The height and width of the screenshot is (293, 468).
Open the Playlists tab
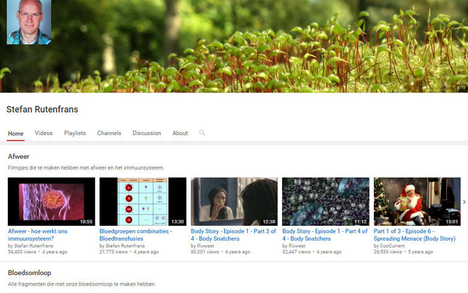coord(75,133)
